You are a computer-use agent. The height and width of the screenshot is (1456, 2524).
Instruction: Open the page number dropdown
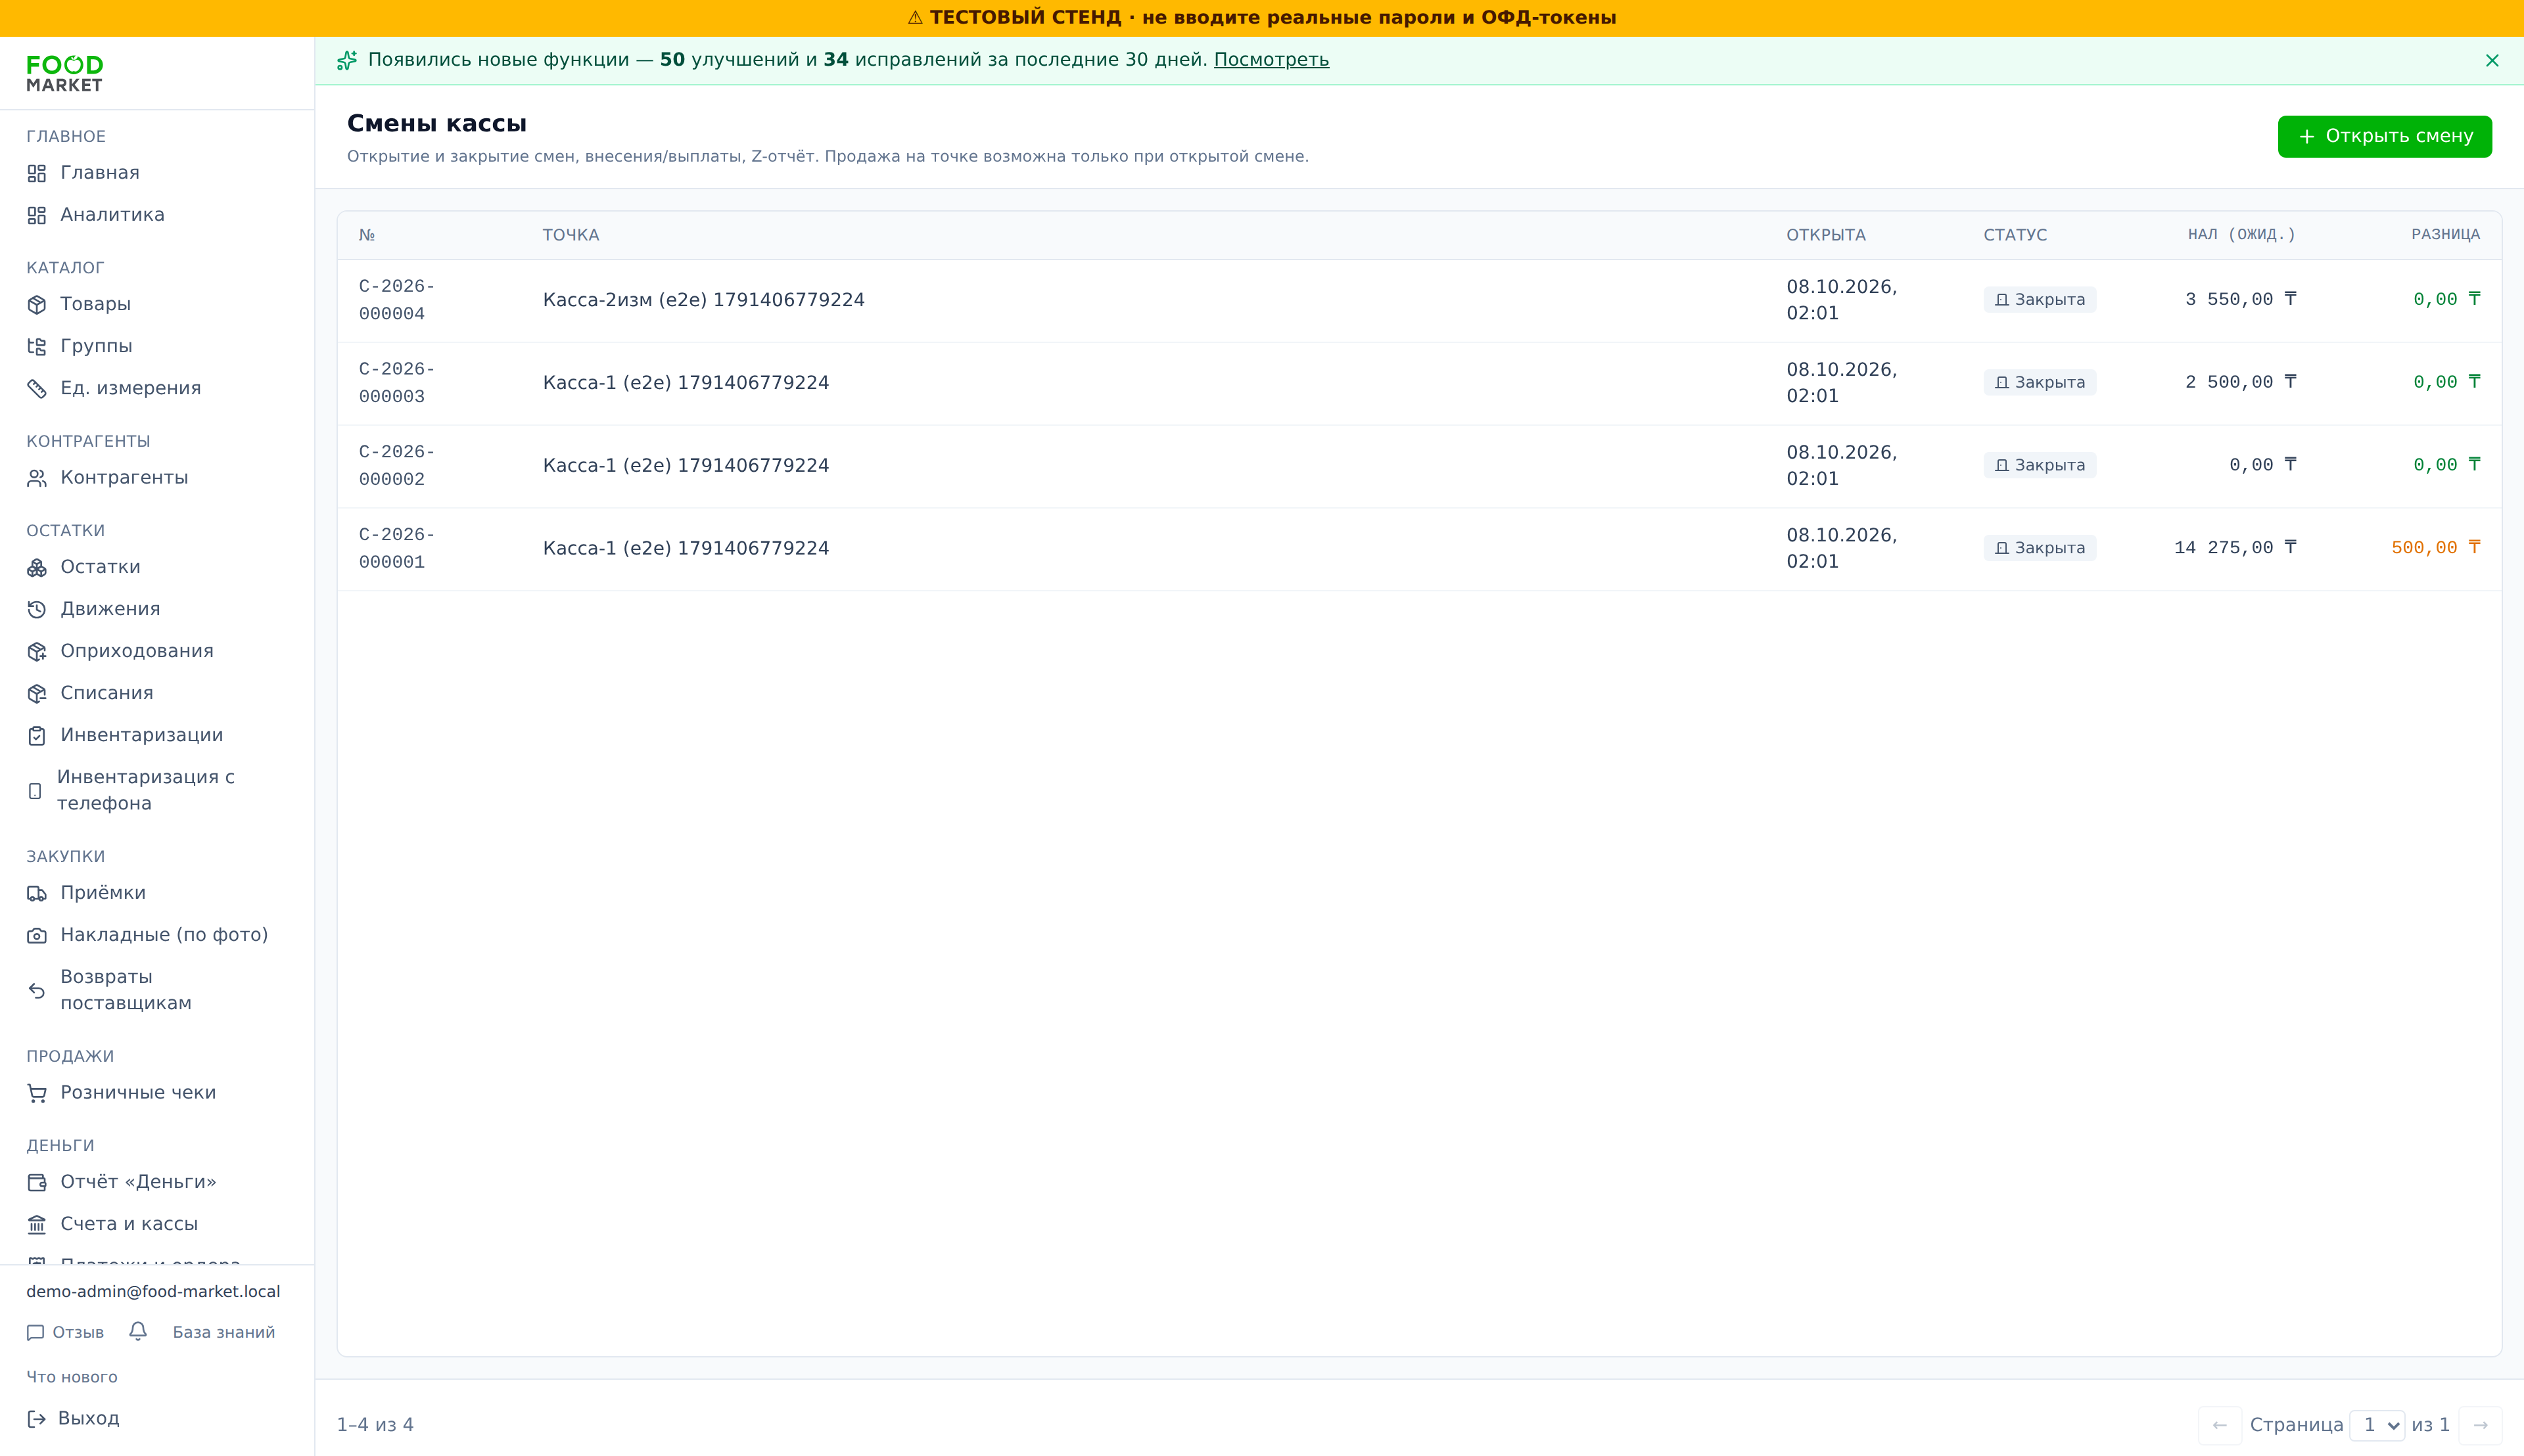click(2377, 1424)
